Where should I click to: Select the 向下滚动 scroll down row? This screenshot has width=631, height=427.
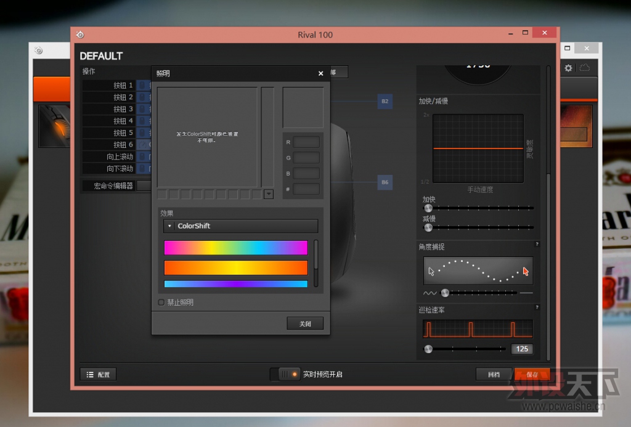[116, 168]
